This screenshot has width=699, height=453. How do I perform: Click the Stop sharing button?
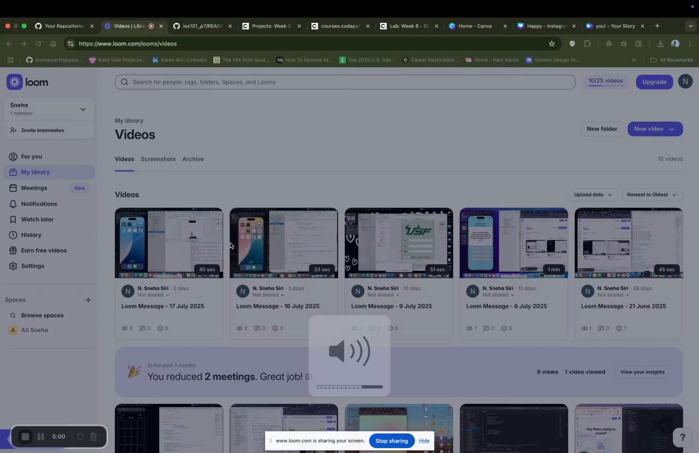(392, 440)
